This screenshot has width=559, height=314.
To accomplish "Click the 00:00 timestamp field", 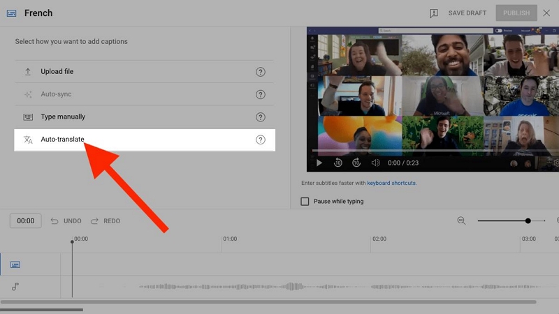I will 25,220.
